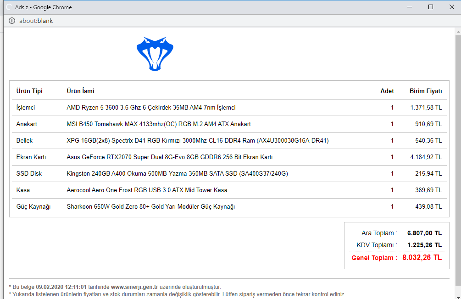Click the Birim Fiyatı column header

coord(426,91)
